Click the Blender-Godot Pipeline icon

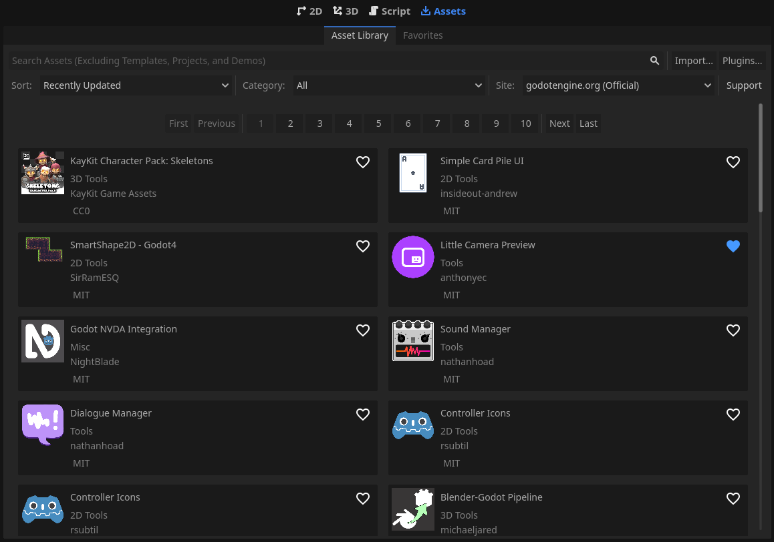(413, 509)
